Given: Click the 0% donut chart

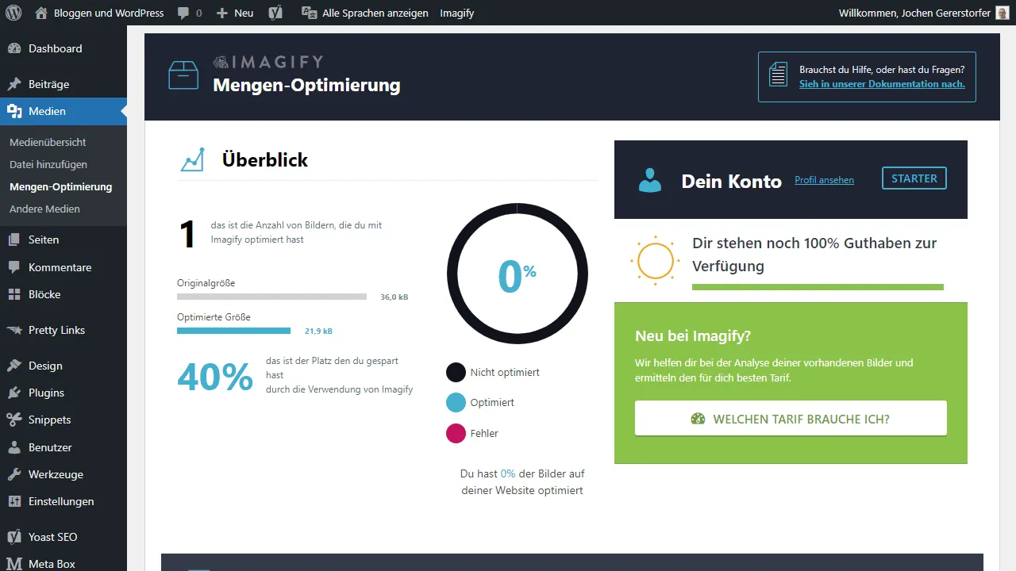Looking at the screenshot, I should [518, 274].
